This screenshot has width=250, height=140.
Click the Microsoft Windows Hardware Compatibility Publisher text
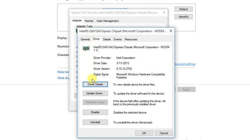click(x=141, y=76)
